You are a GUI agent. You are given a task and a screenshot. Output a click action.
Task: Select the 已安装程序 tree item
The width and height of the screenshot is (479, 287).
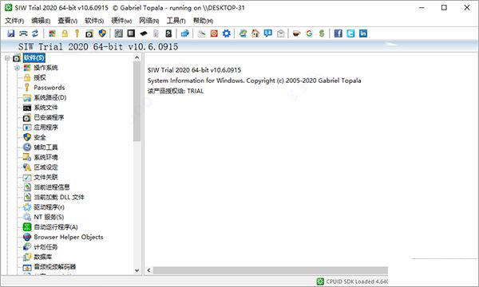(x=49, y=117)
